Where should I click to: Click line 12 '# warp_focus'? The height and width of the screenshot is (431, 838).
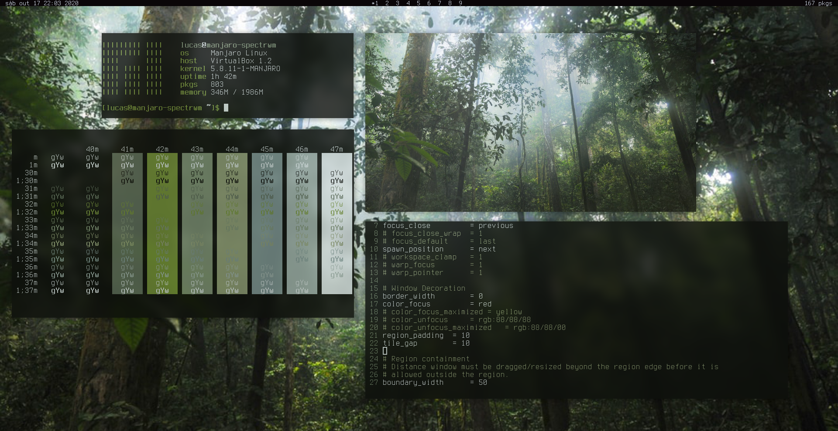pyautogui.click(x=409, y=265)
